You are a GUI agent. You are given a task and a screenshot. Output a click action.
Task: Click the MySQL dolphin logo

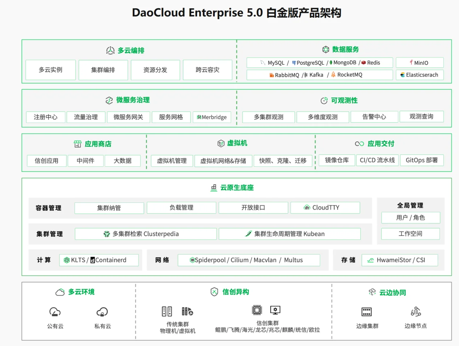[263, 63]
